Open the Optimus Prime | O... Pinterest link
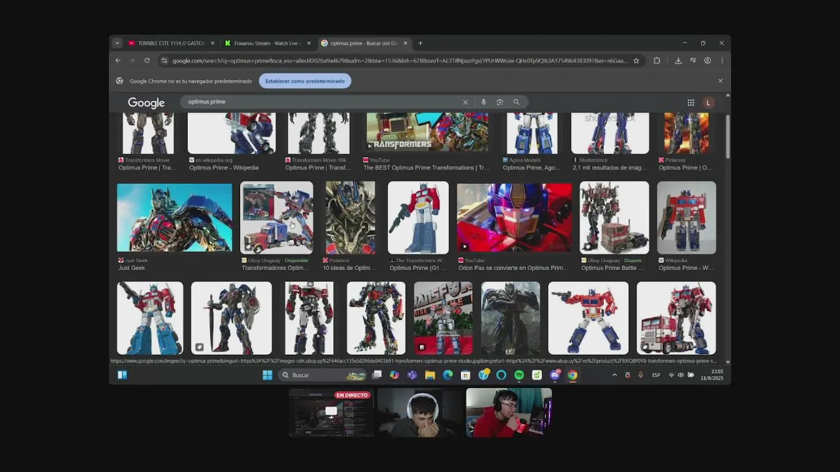Viewport: 840px width, 472px height. pos(685,168)
